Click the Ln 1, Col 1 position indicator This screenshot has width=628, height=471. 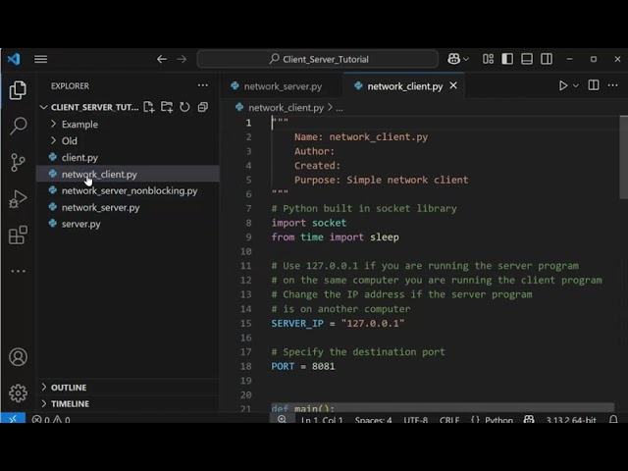322,420
